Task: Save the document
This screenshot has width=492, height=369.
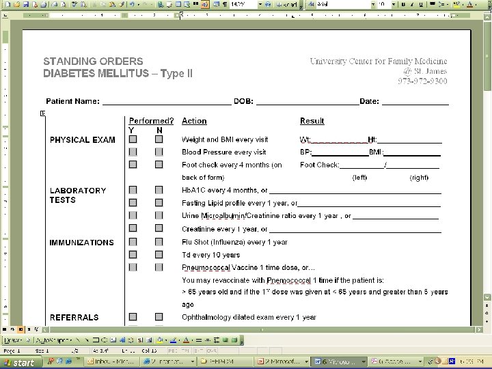Action: 26,4
